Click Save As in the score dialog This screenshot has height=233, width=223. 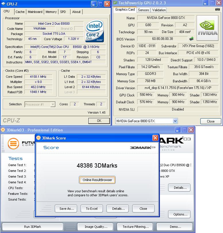pos(66,209)
